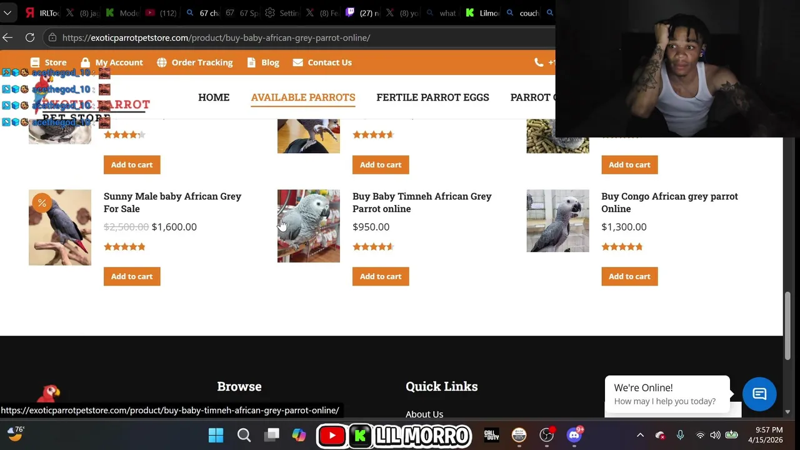Open Wi-Fi network tray icon
The height and width of the screenshot is (450, 800).
(700, 435)
